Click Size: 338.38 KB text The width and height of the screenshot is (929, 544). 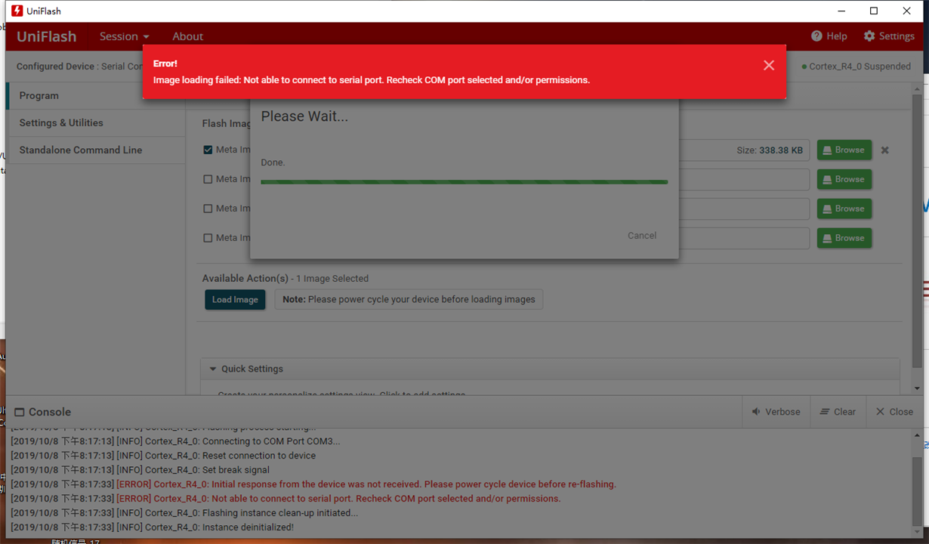770,150
